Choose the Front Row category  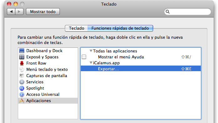[x=48, y=63]
